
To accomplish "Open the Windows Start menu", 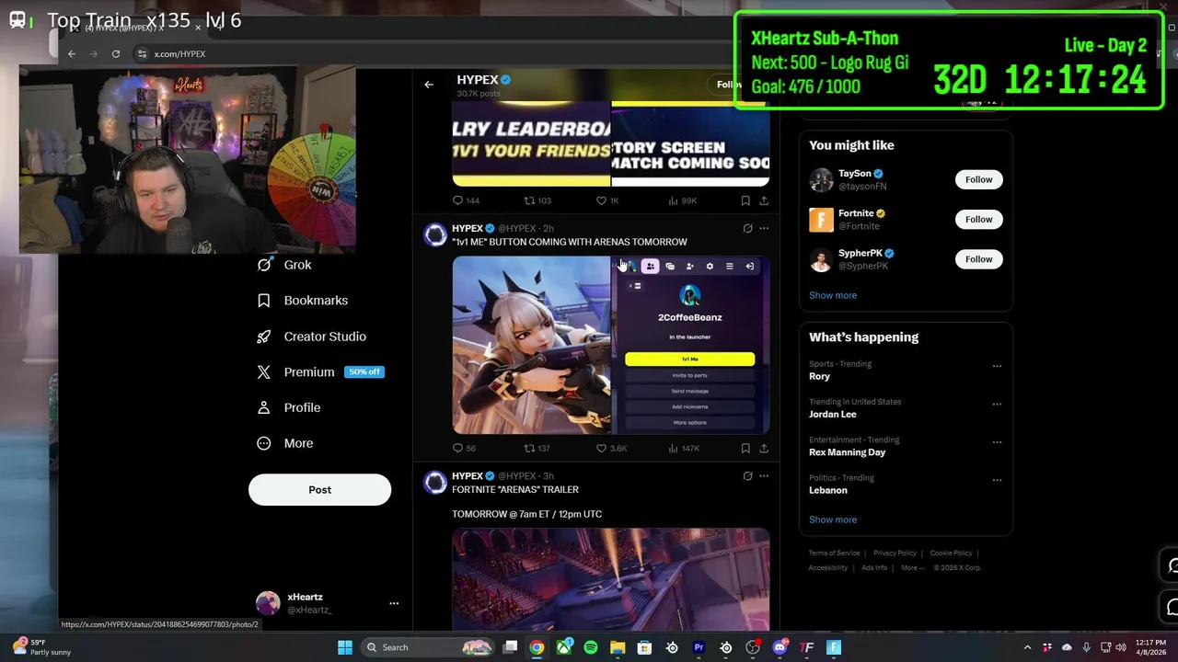I will (345, 647).
